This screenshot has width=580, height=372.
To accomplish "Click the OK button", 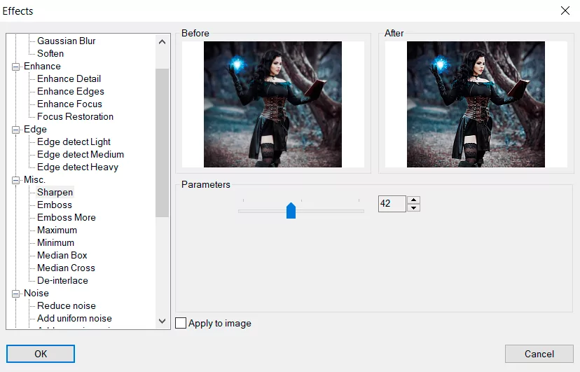I will (x=41, y=354).
